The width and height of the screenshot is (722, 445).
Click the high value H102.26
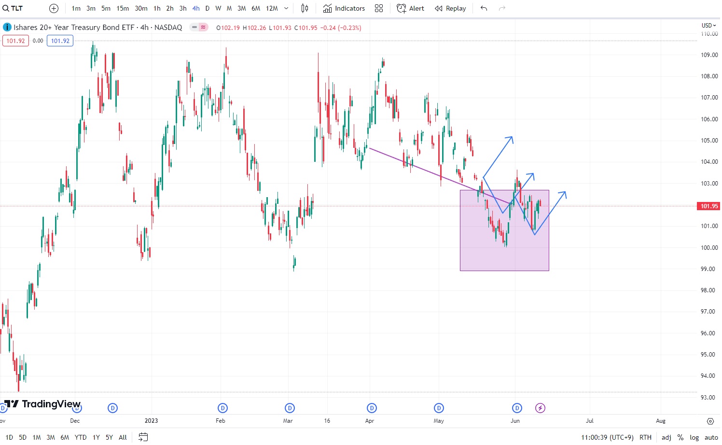click(254, 28)
